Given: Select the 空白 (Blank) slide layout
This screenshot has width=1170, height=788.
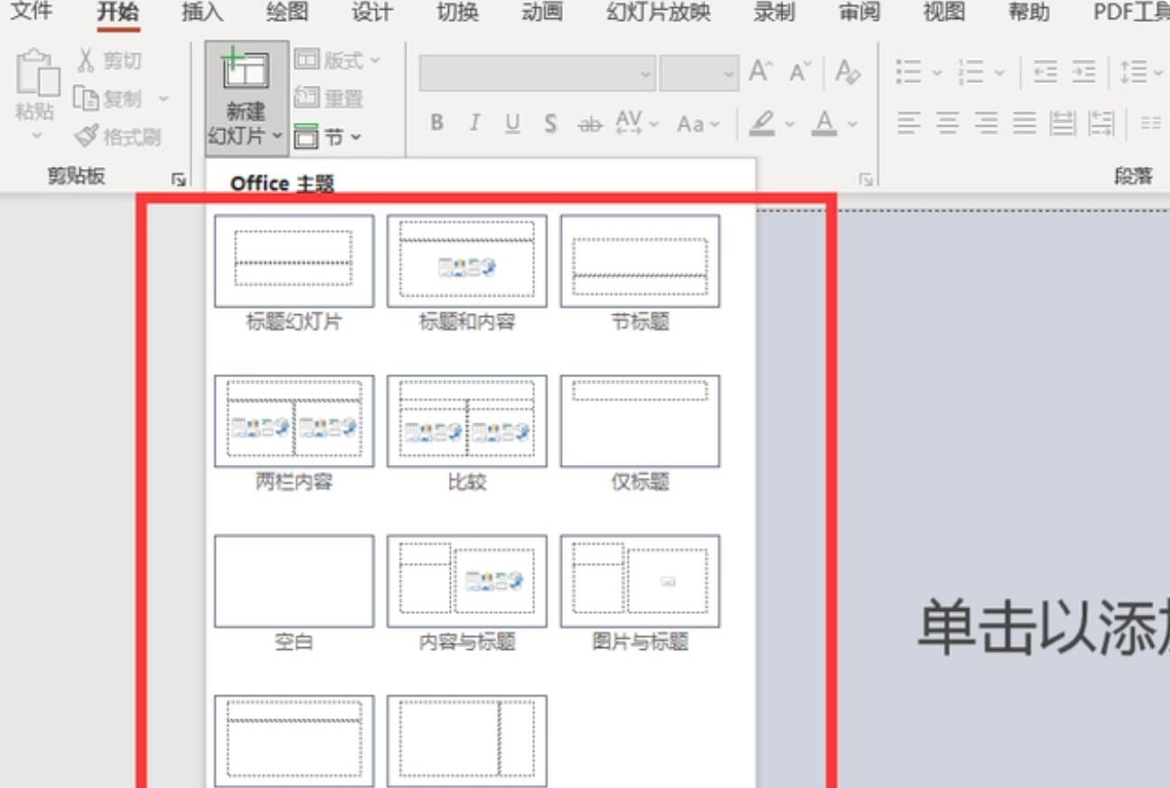Looking at the screenshot, I should [x=293, y=580].
